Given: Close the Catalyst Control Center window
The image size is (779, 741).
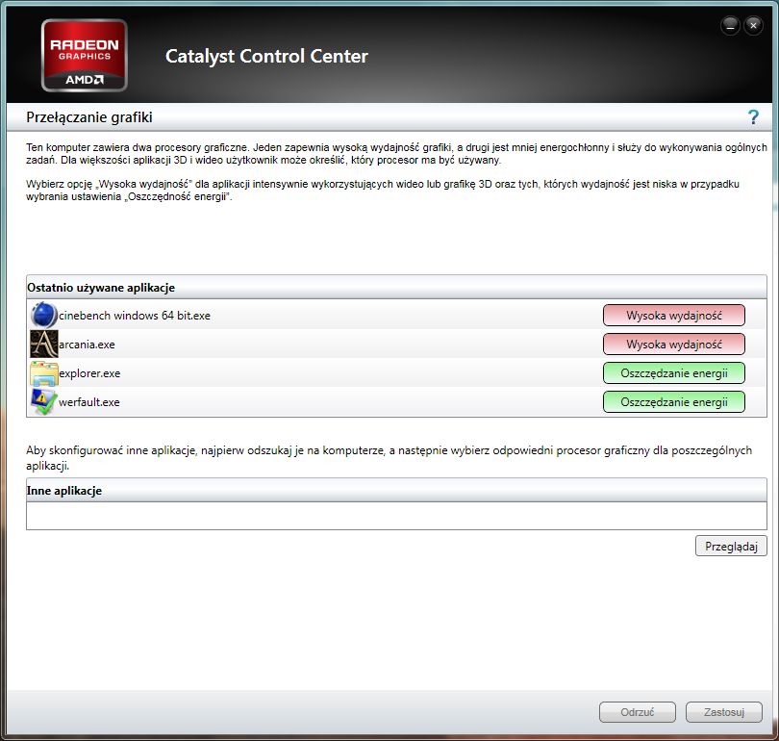Looking at the screenshot, I should (753, 25).
